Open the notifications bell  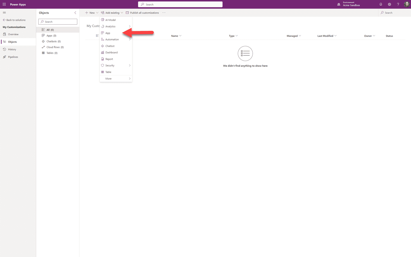(381, 4)
